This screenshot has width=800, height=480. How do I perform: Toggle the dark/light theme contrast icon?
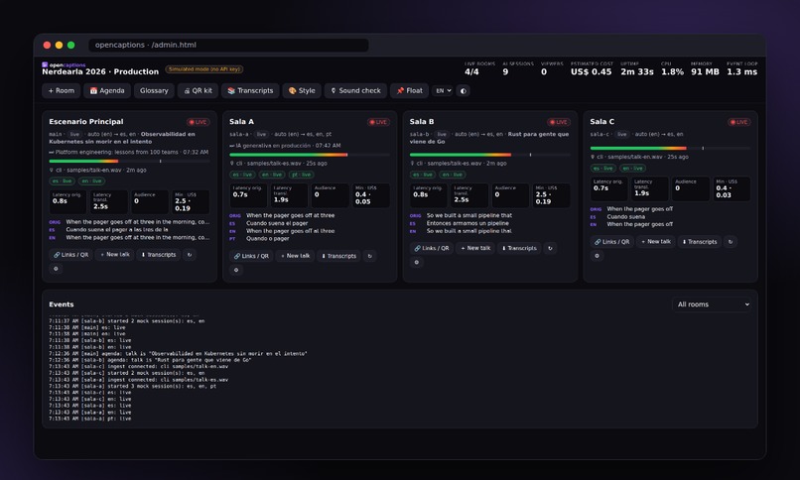coord(464,90)
